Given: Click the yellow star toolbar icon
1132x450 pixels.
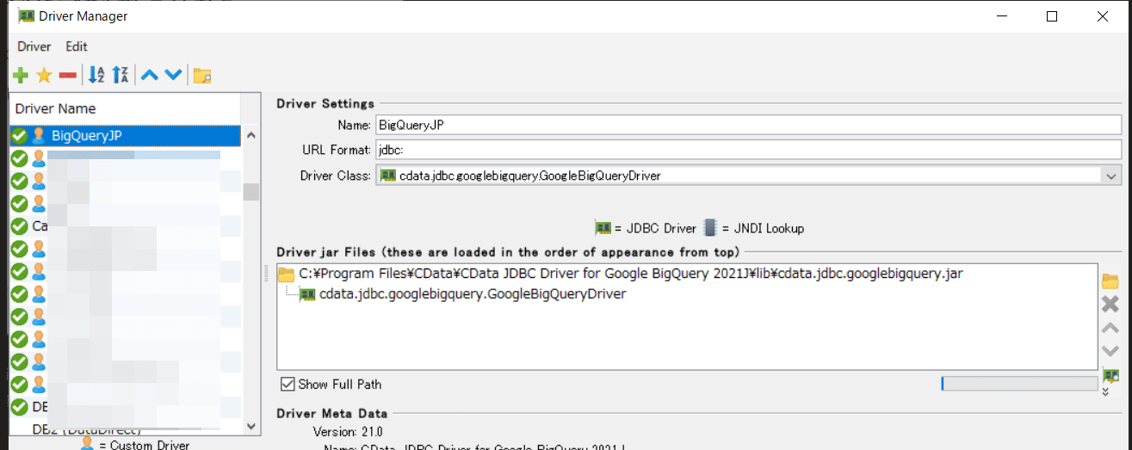Looking at the screenshot, I should coord(45,76).
